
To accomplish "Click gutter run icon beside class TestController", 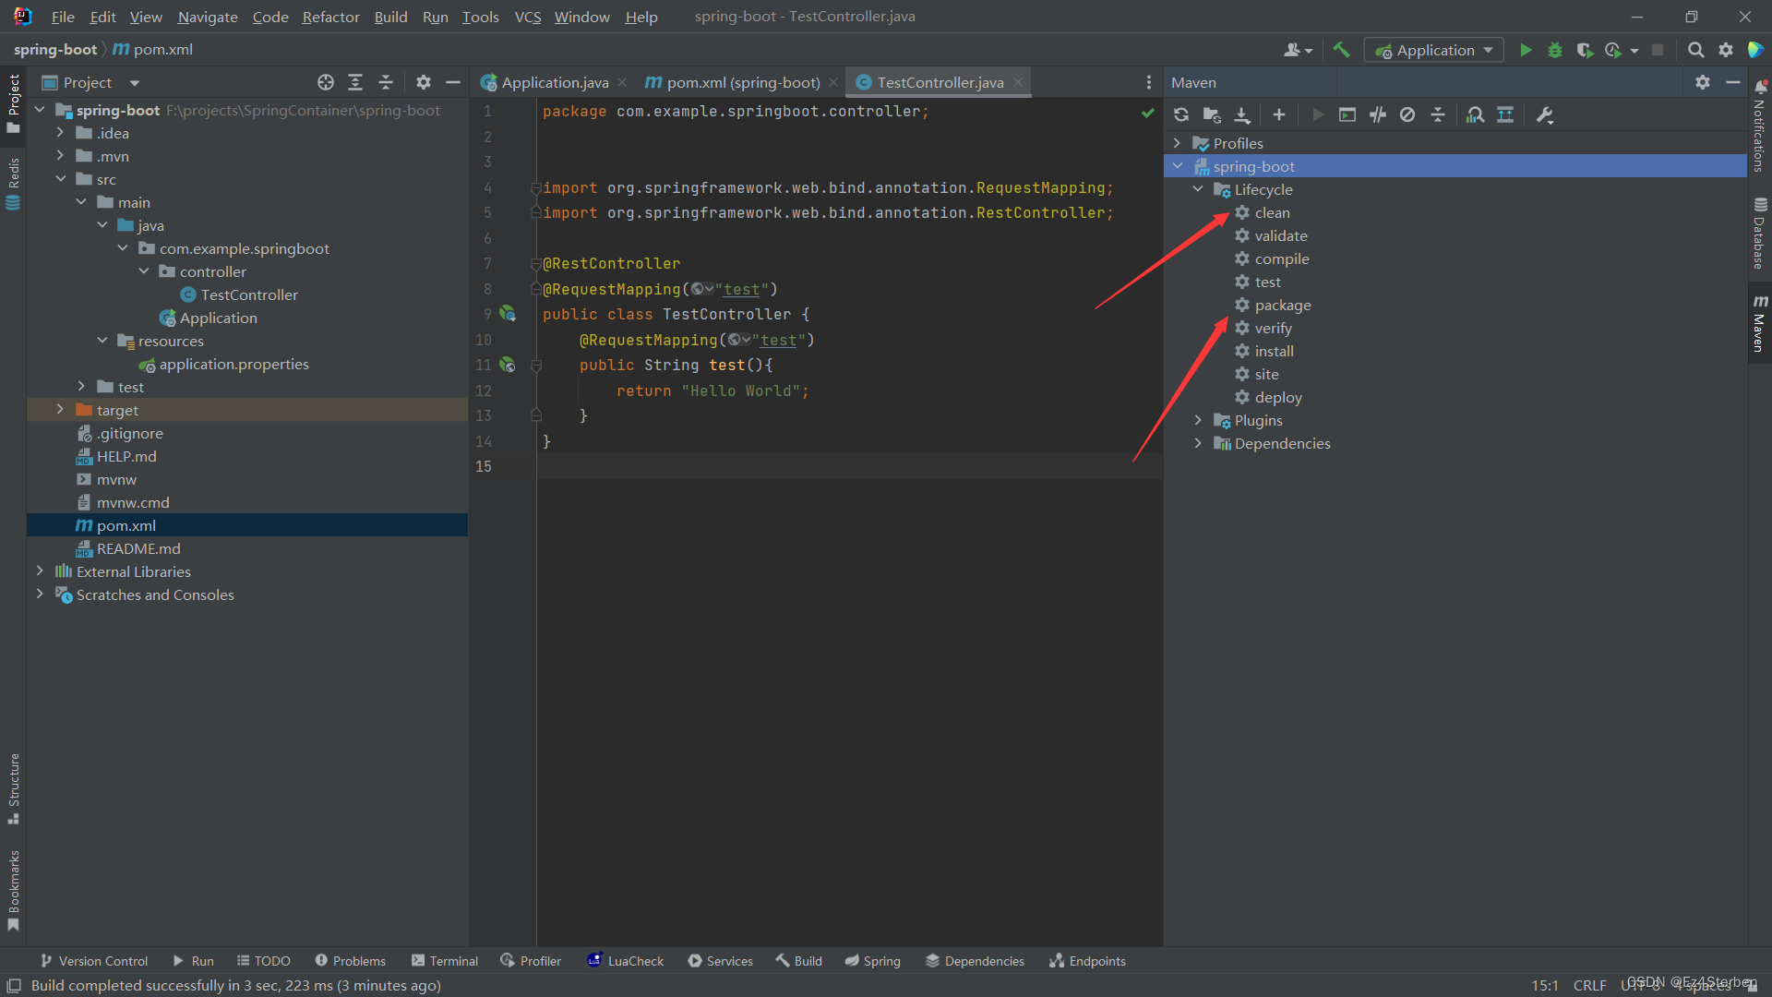I will tap(508, 314).
